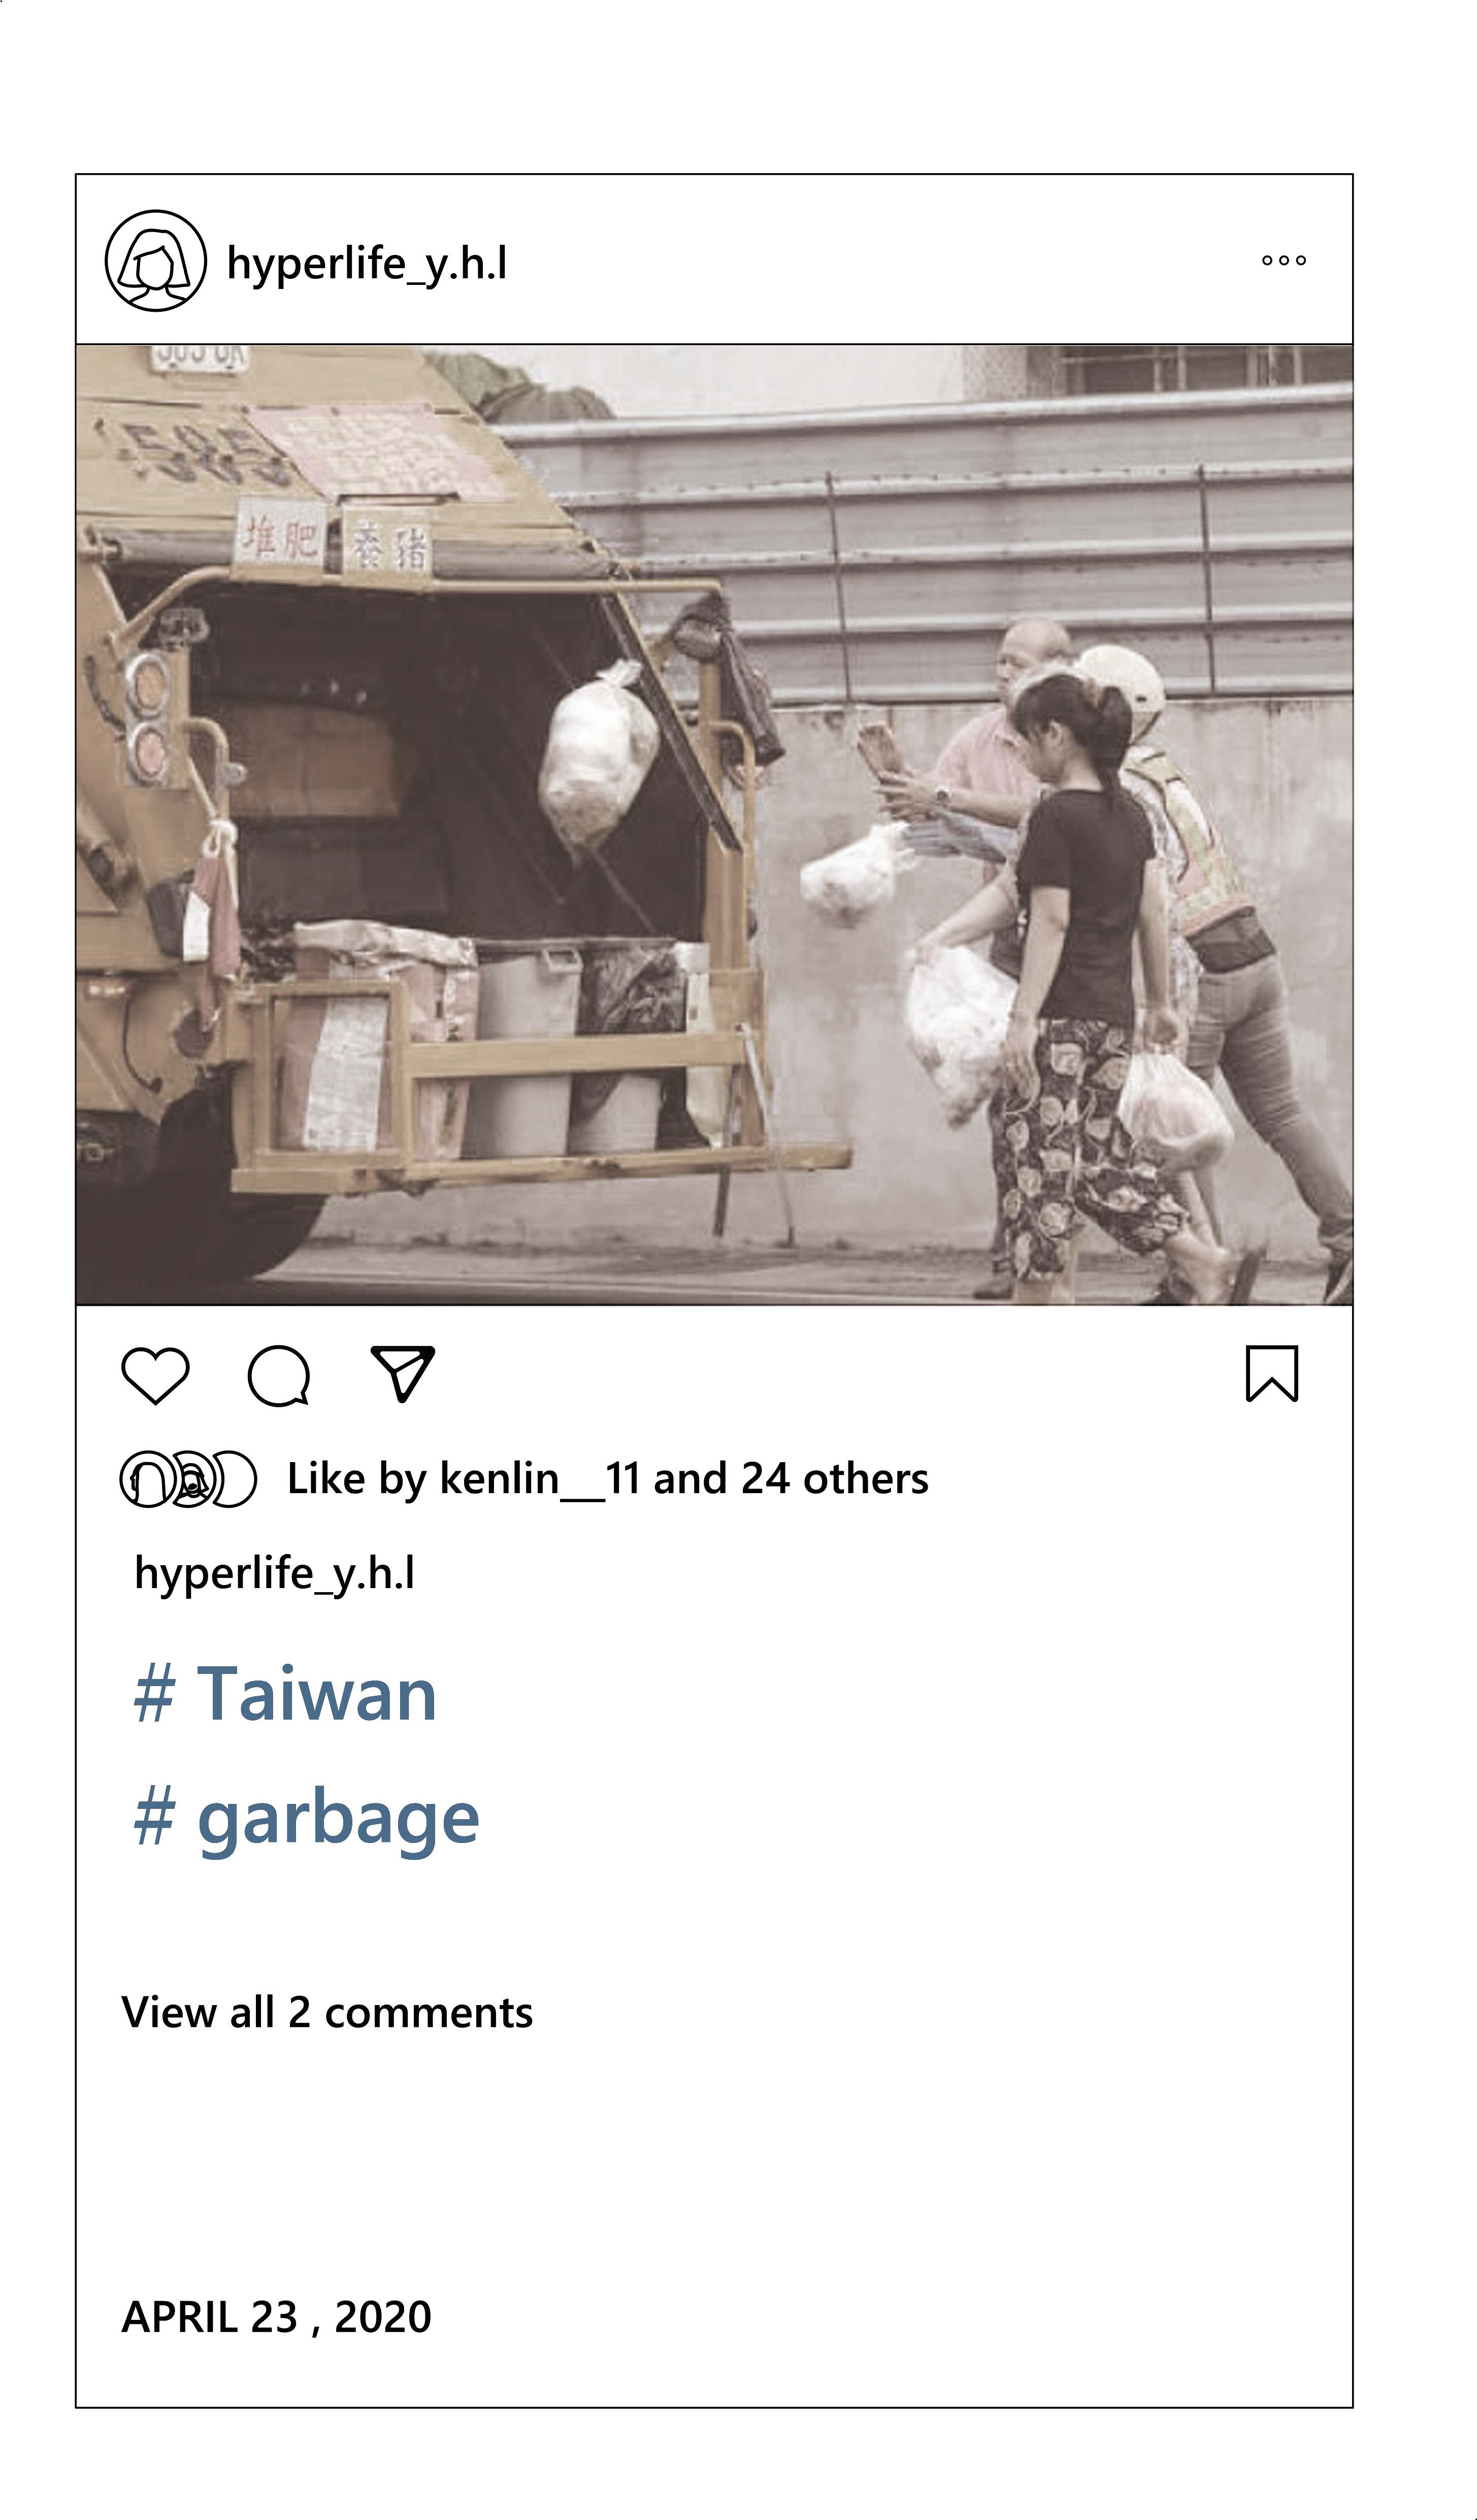
Task: Open the three-dot more options menu
Action: pyautogui.click(x=1284, y=260)
